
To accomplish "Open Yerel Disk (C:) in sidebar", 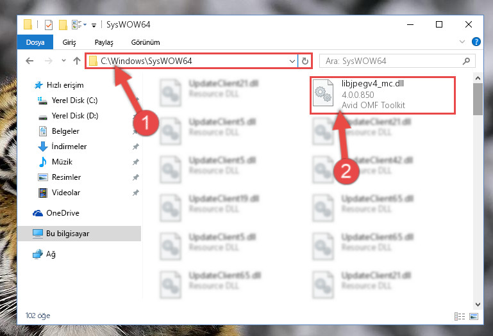I will point(74,100).
